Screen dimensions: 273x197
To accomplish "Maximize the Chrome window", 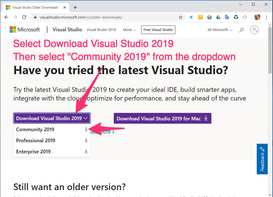I will [253, 4].
